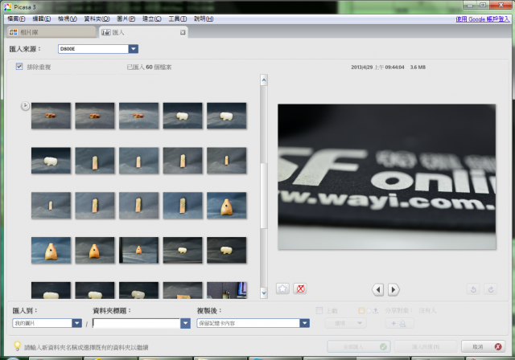
Task: Toggle the 排除重複 checkbox
Action: (19, 67)
